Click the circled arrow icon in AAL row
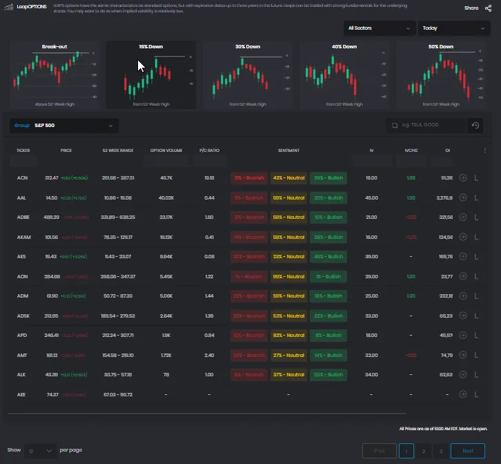Viewport: 501px width, 464px height. (462, 197)
